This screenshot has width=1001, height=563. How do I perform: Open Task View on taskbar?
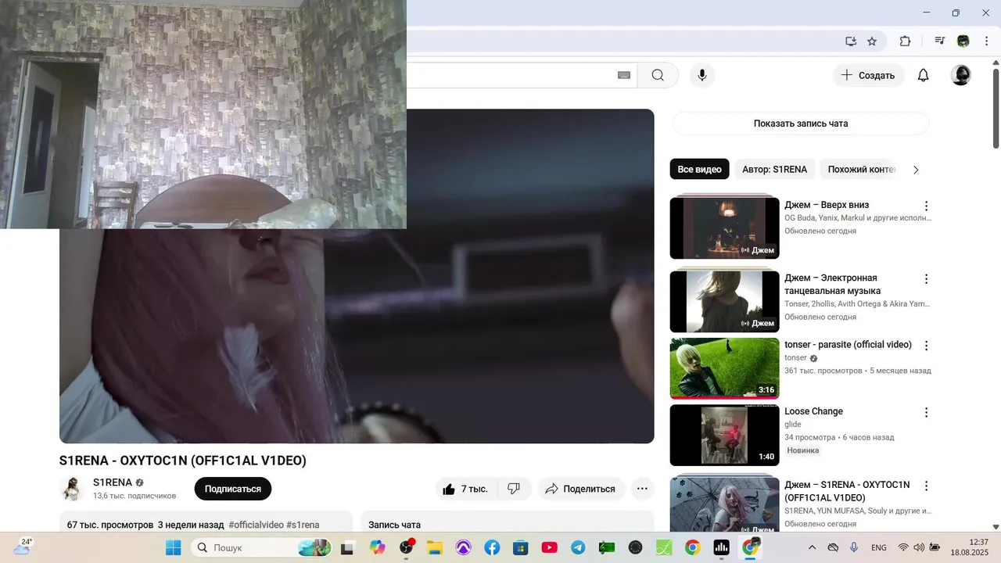coord(348,547)
